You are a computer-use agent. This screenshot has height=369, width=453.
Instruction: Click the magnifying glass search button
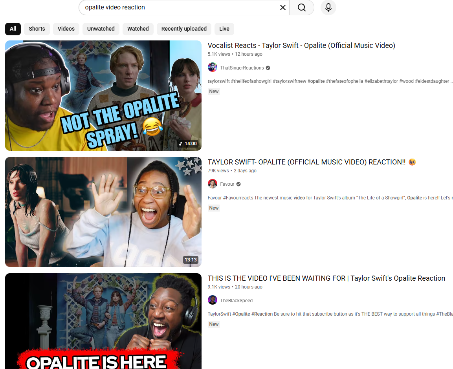tap(302, 7)
